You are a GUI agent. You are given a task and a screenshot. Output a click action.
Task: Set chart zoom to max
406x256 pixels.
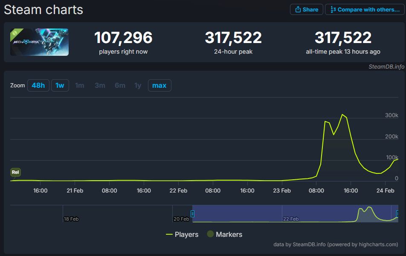point(159,85)
